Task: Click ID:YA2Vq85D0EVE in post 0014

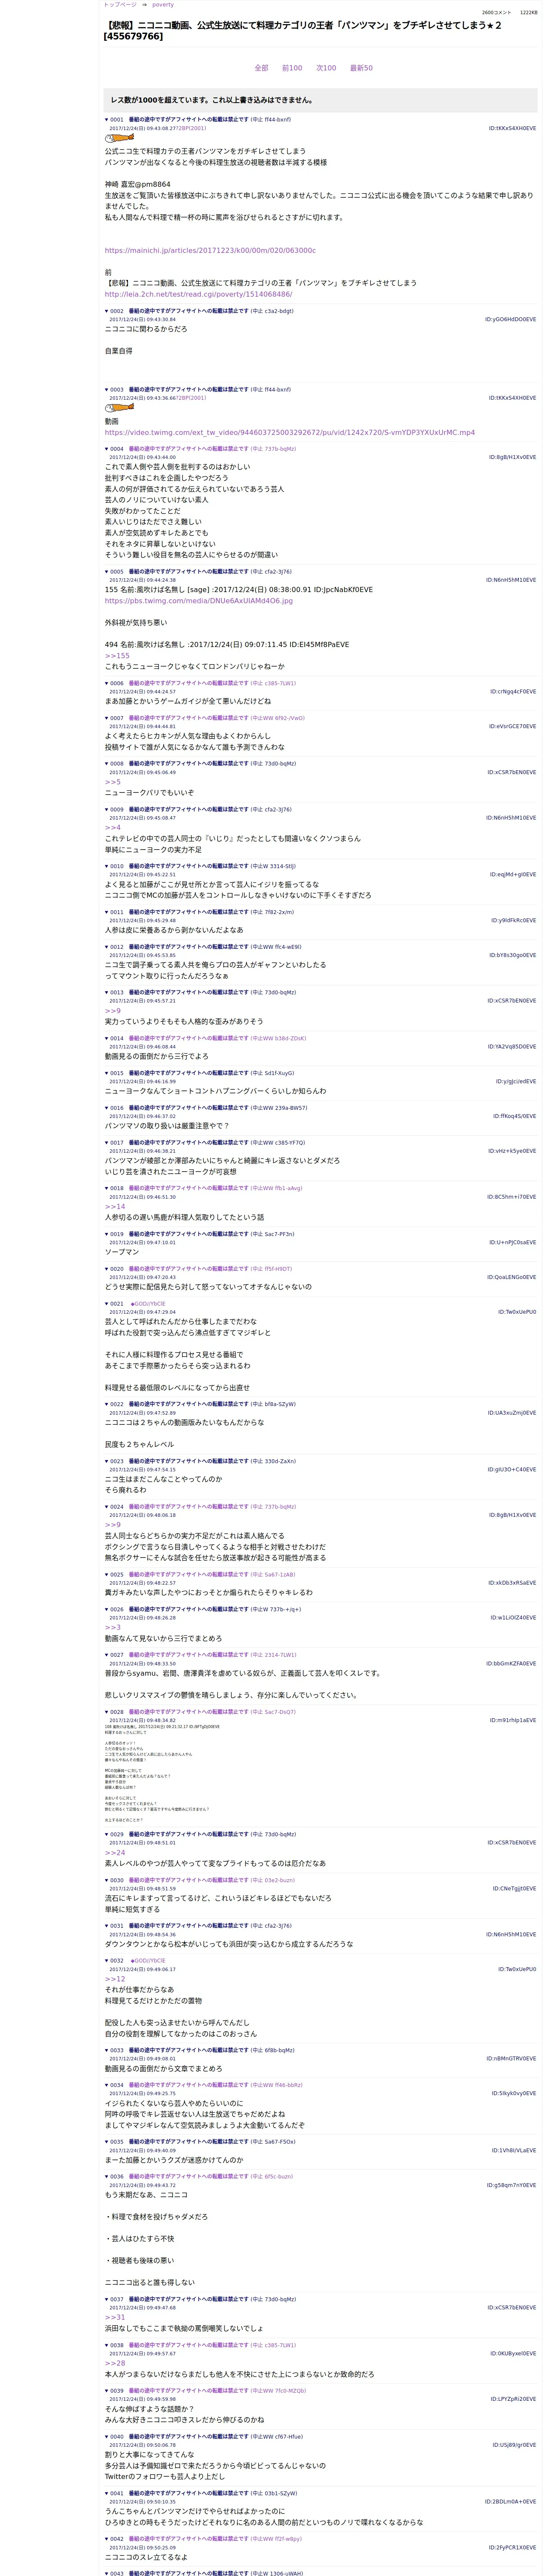Action: (x=512, y=1047)
